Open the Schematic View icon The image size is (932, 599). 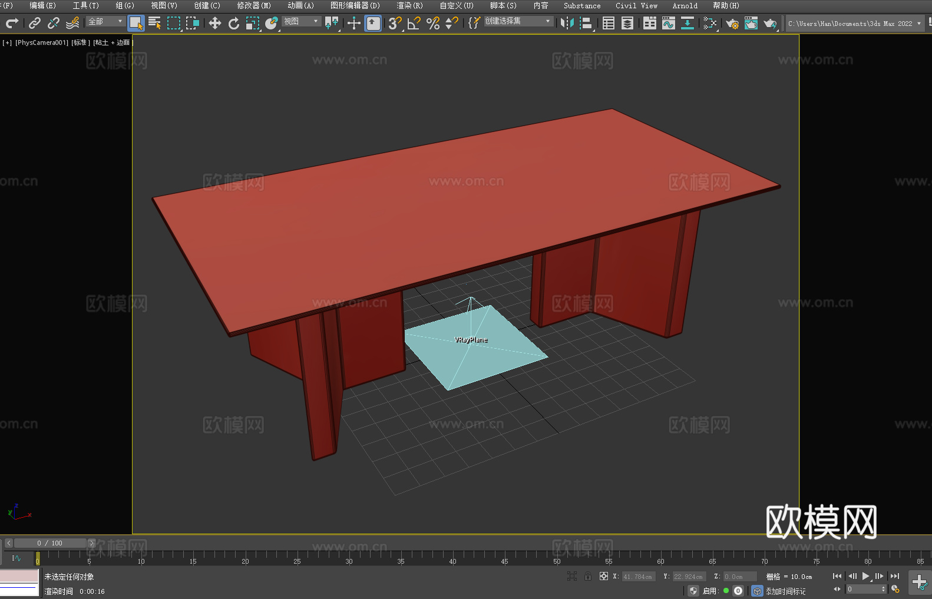click(688, 23)
